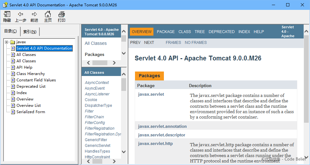Screen dimensions: 310x165
Task: Open the TREE navigation item
Action: [200, 32]
